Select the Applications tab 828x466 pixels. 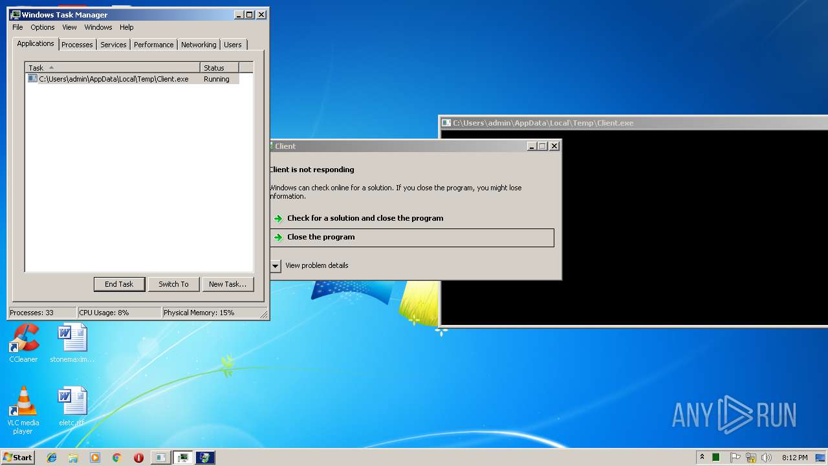36,43
